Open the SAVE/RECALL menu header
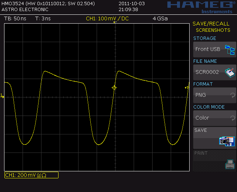Screen dimensions: 237x192 click(x=211, y=24)
